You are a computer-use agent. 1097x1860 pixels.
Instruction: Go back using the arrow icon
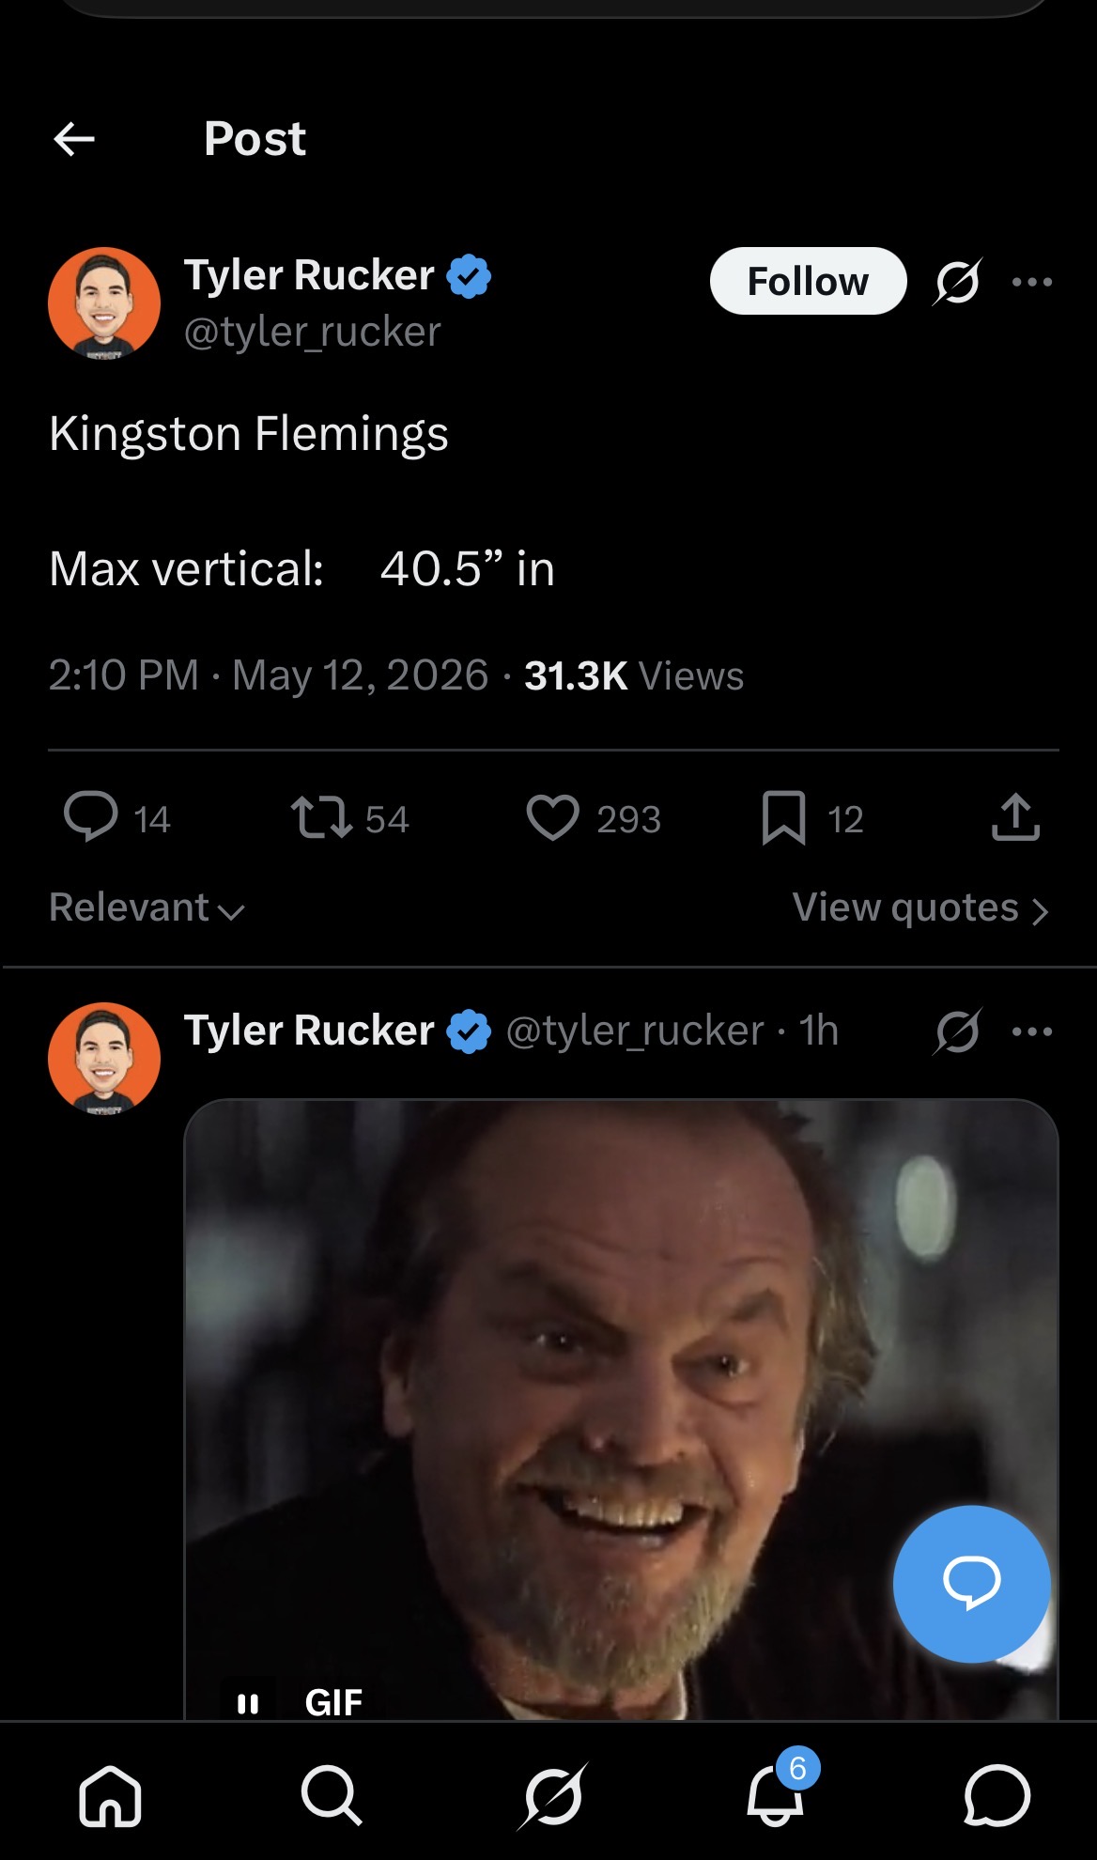coord(74,139)
